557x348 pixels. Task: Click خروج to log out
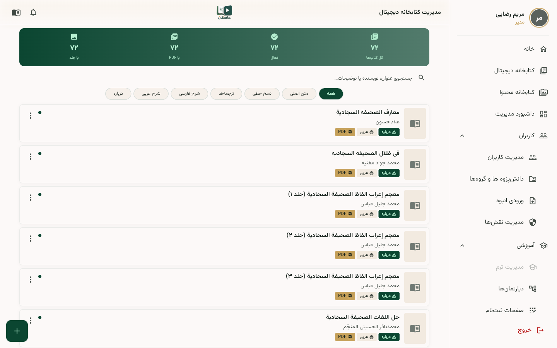531,330
